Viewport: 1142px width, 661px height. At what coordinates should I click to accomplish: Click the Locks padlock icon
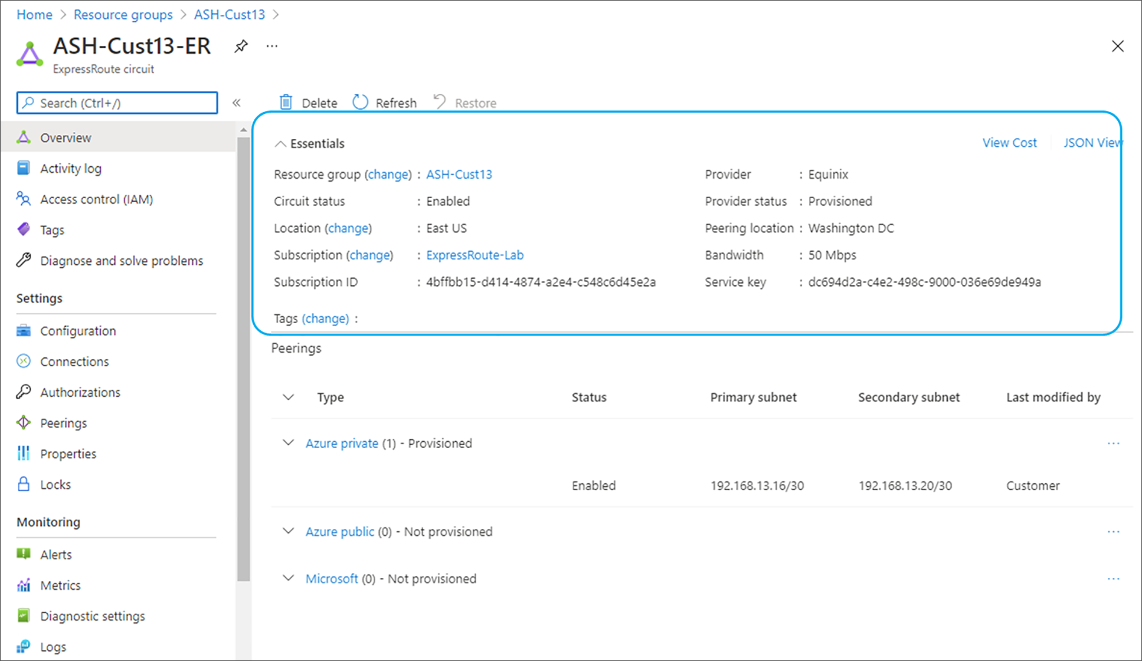(x=24, y=484)
